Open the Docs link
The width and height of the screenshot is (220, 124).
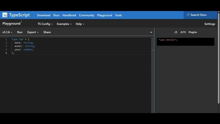56,15
